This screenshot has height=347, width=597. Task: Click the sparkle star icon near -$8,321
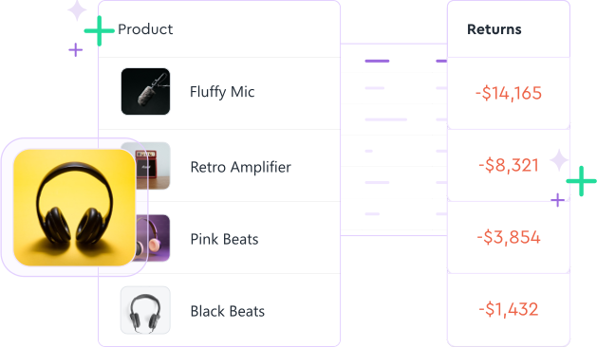tap(559, 160)
